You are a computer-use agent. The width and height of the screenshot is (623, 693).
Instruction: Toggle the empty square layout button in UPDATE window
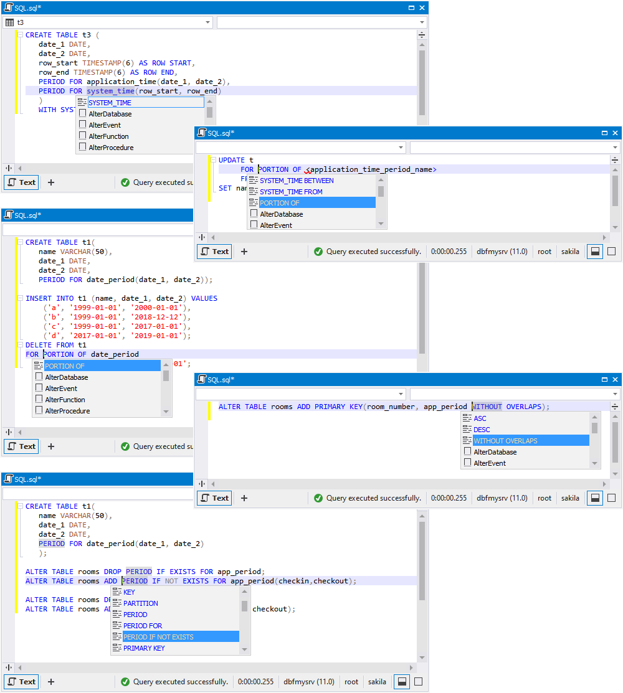click(x=611, y=252)
